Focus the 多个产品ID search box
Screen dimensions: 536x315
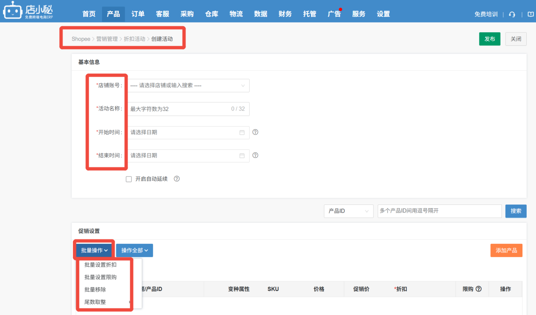(440, 211)
